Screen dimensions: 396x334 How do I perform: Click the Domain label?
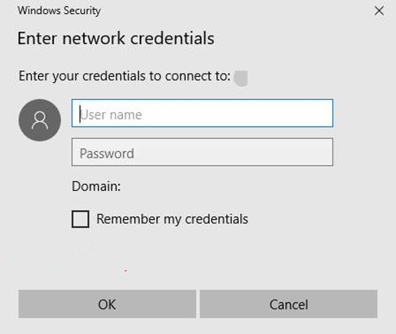(96, 186)
